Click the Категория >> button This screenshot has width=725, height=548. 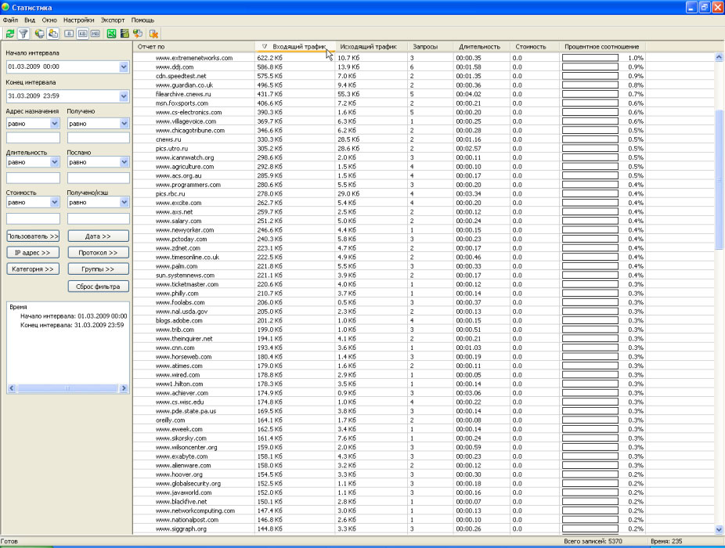33,269
